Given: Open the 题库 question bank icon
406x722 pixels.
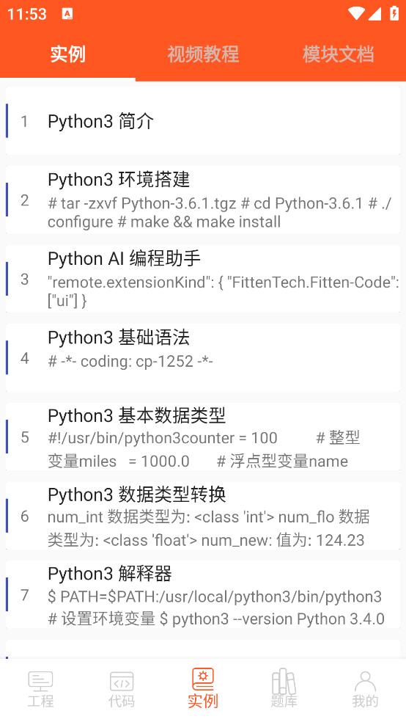Looking at the screenshot, I should click(x=284, y=681).
